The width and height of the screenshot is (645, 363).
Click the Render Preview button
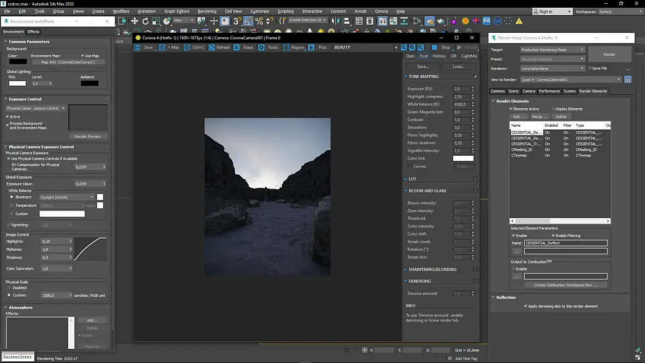click(88, 136)
